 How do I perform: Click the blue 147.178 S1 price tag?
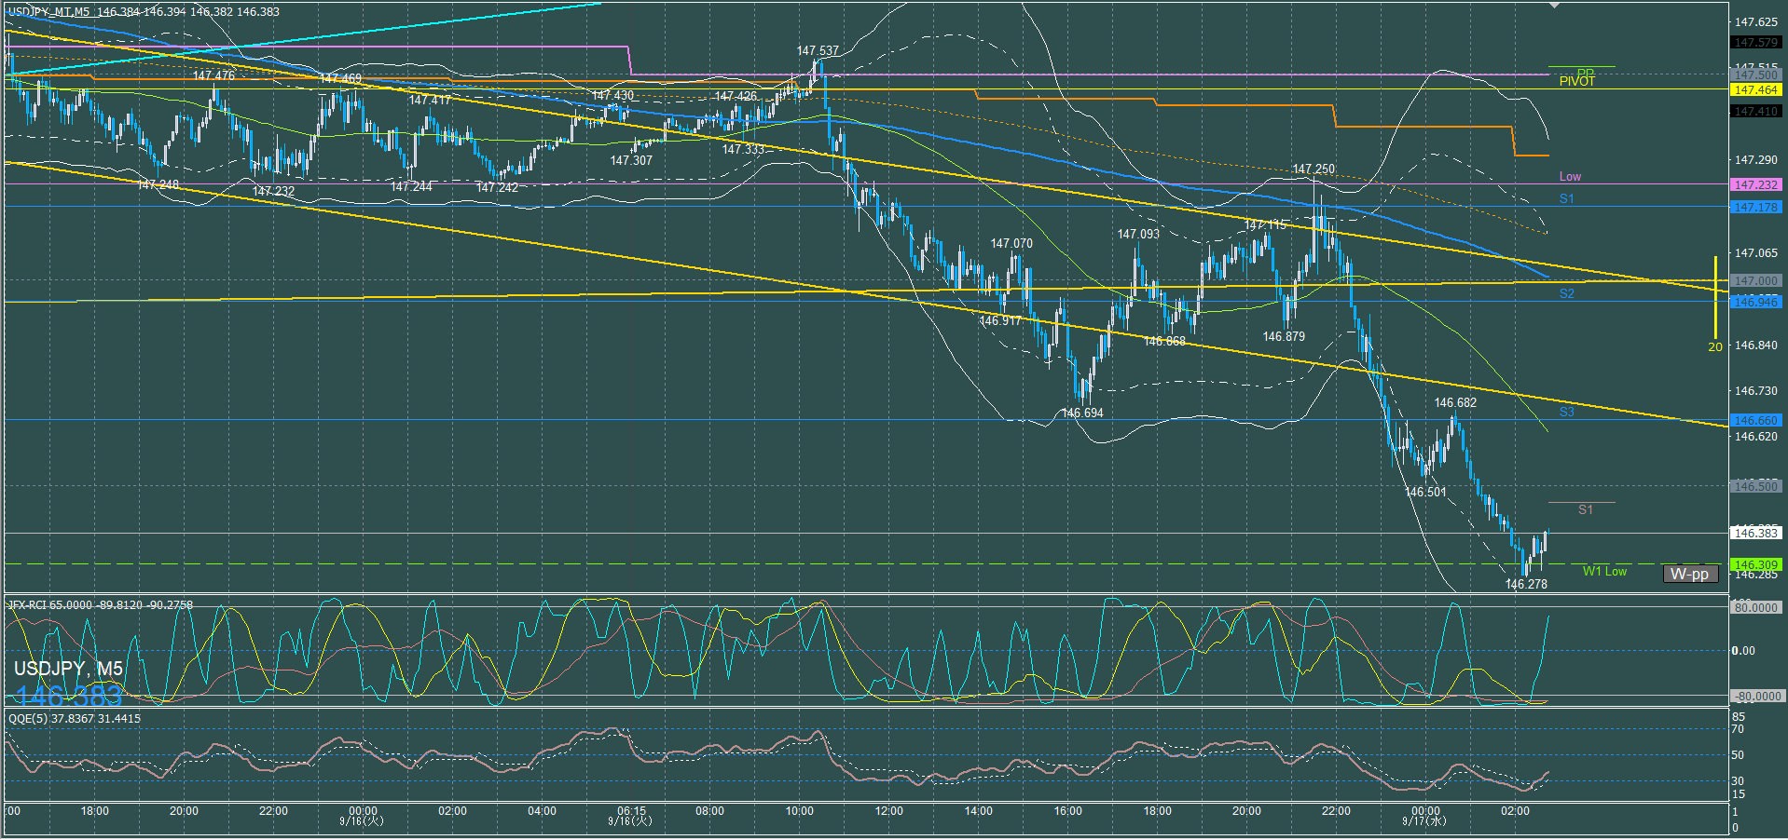coord(1755,208)
